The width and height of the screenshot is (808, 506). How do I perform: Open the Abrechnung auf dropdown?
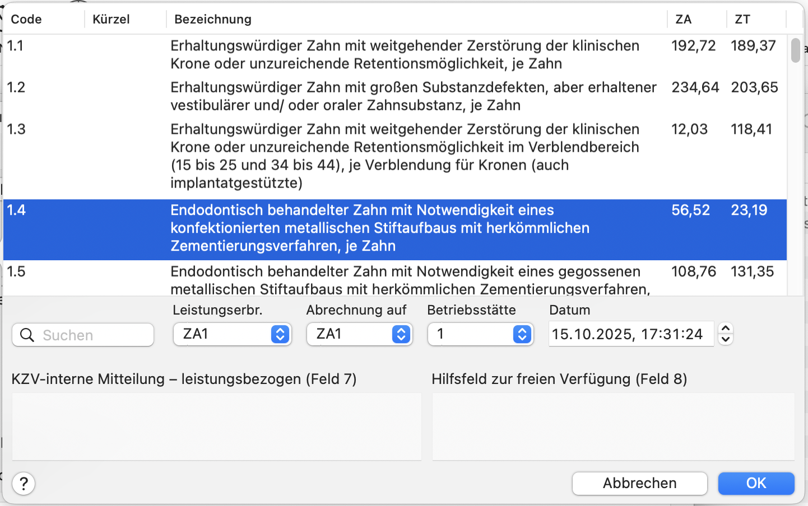359,334
